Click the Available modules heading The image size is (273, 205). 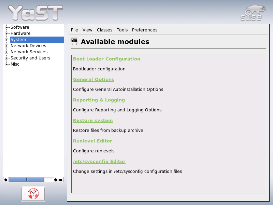click(x=115, y=42)
